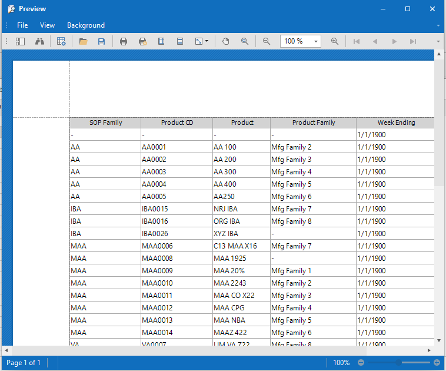Open Page Setup icon
Image resolution: width=446 pixels, height=371 pixels.
pos(161,42)
